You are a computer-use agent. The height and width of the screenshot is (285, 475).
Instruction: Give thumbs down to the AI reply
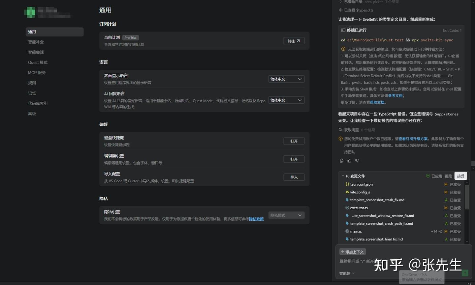pos(357,160)
